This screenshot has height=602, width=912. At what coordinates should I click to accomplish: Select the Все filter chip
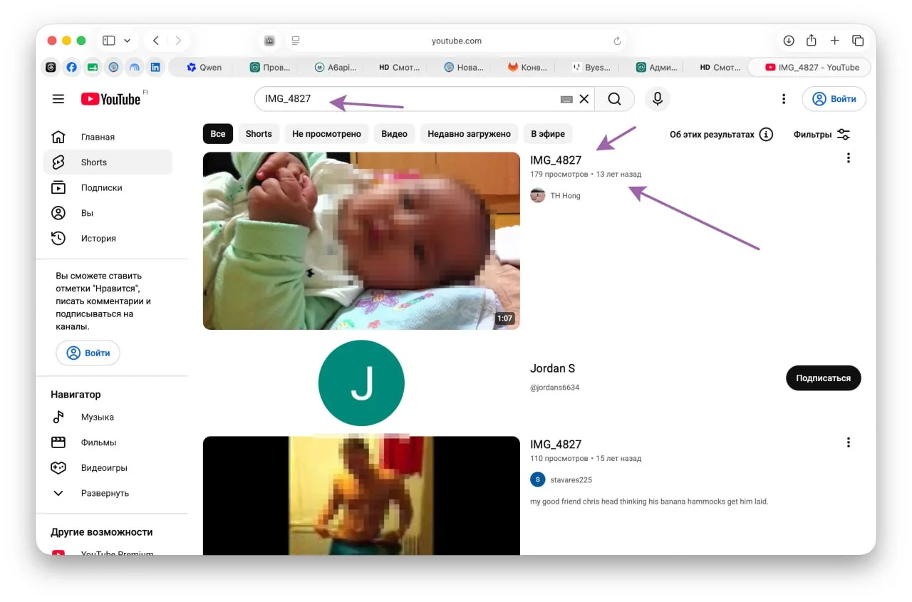(218, 134)
